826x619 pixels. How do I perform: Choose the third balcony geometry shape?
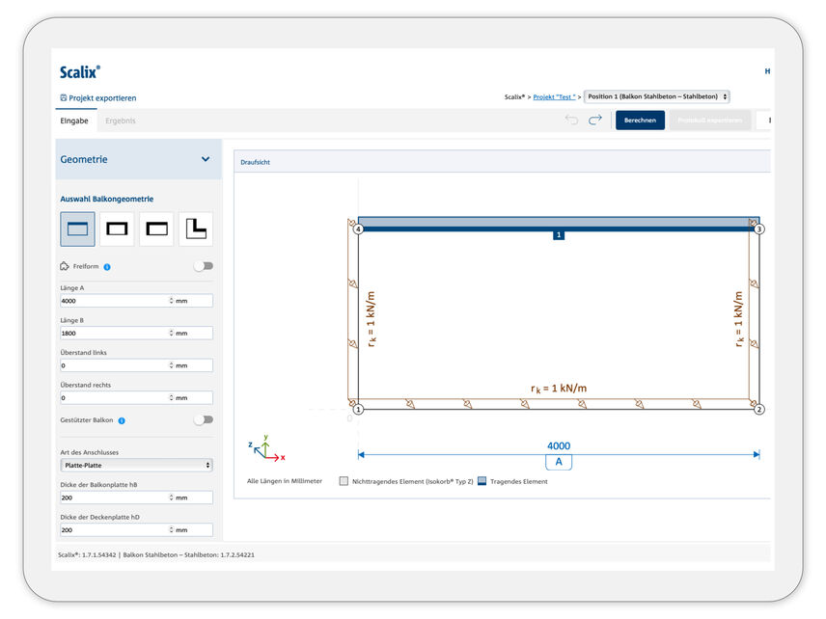tap(156, 229)
